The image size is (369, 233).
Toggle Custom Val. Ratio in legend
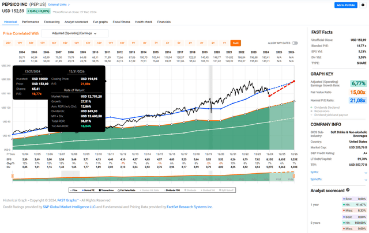[x=149, y=190]
